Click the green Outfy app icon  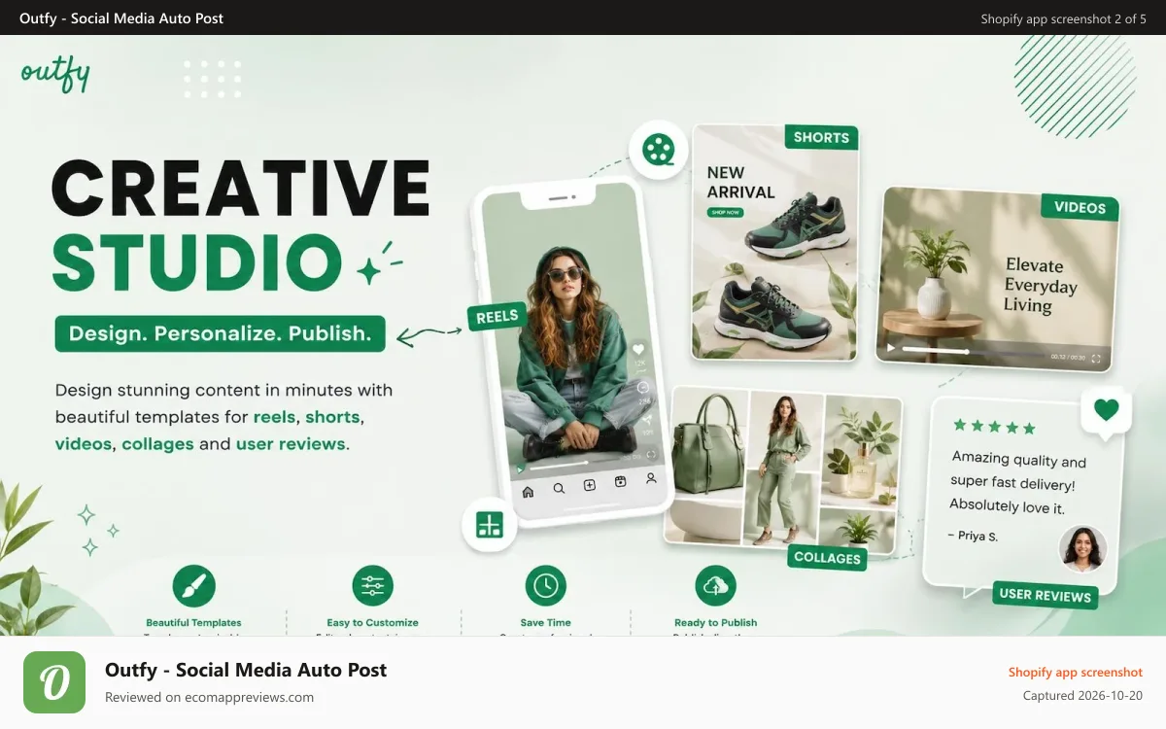coord(54,682)
